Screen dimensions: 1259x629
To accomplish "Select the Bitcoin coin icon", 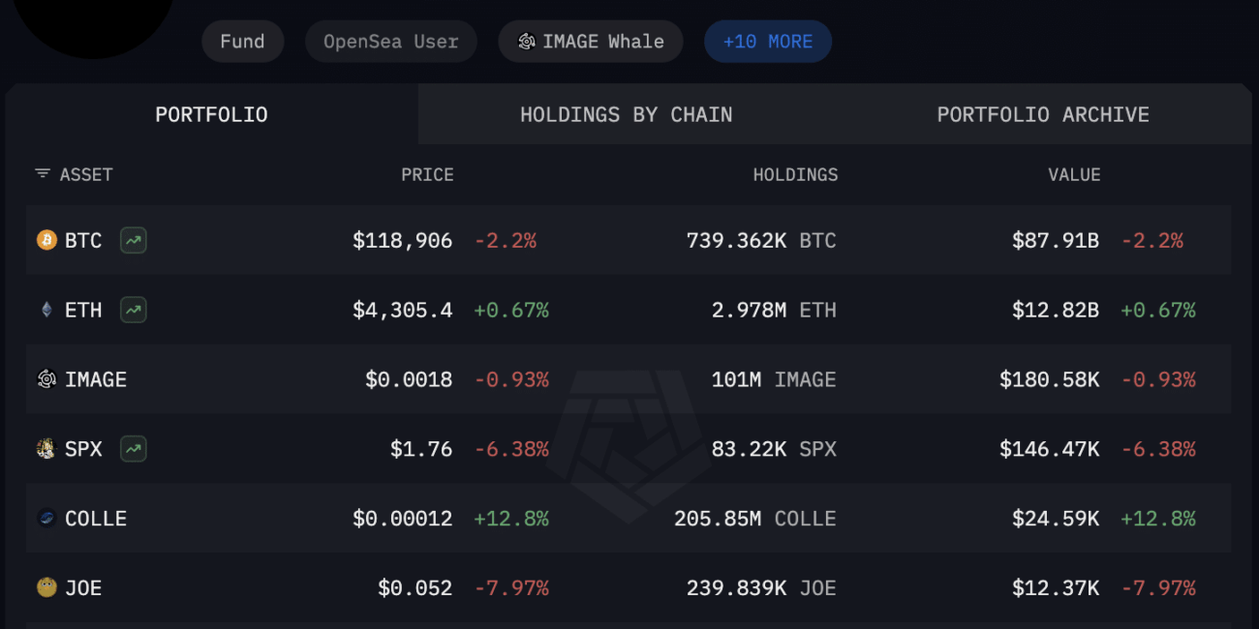I will (x=46, y=240).
